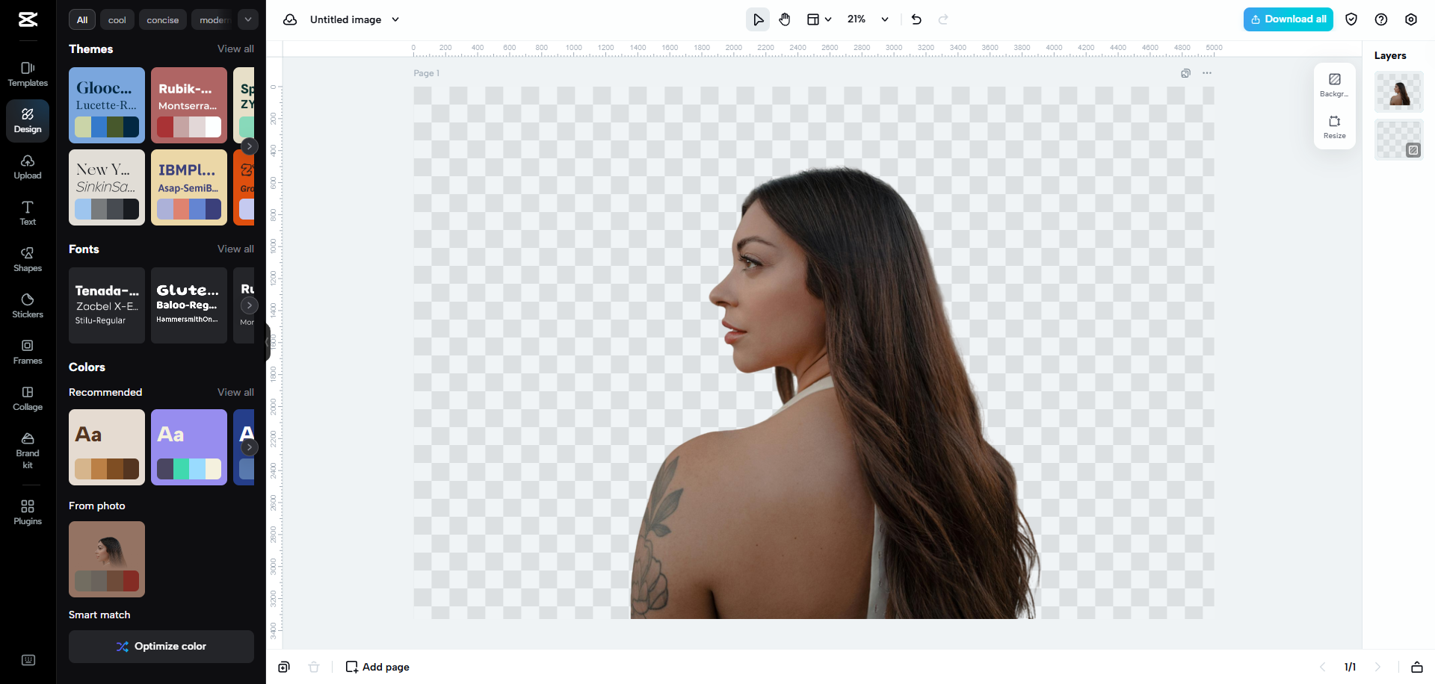Open the zoom level dropdown
Image resolution: width=1435 pixels, height=684 pixels.
click(884, 19)
